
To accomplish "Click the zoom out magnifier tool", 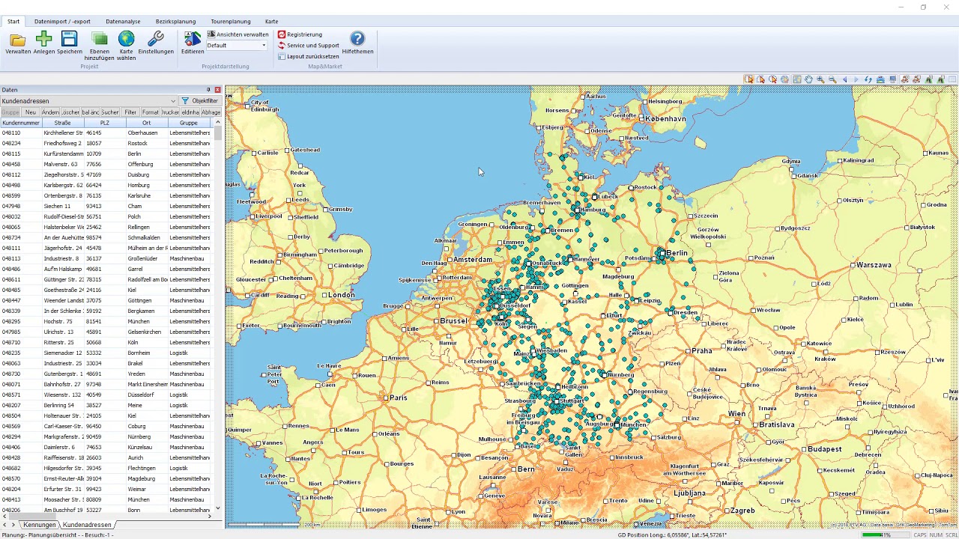I will point(832,79).
